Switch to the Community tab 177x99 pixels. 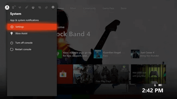[x=89, y=8]
